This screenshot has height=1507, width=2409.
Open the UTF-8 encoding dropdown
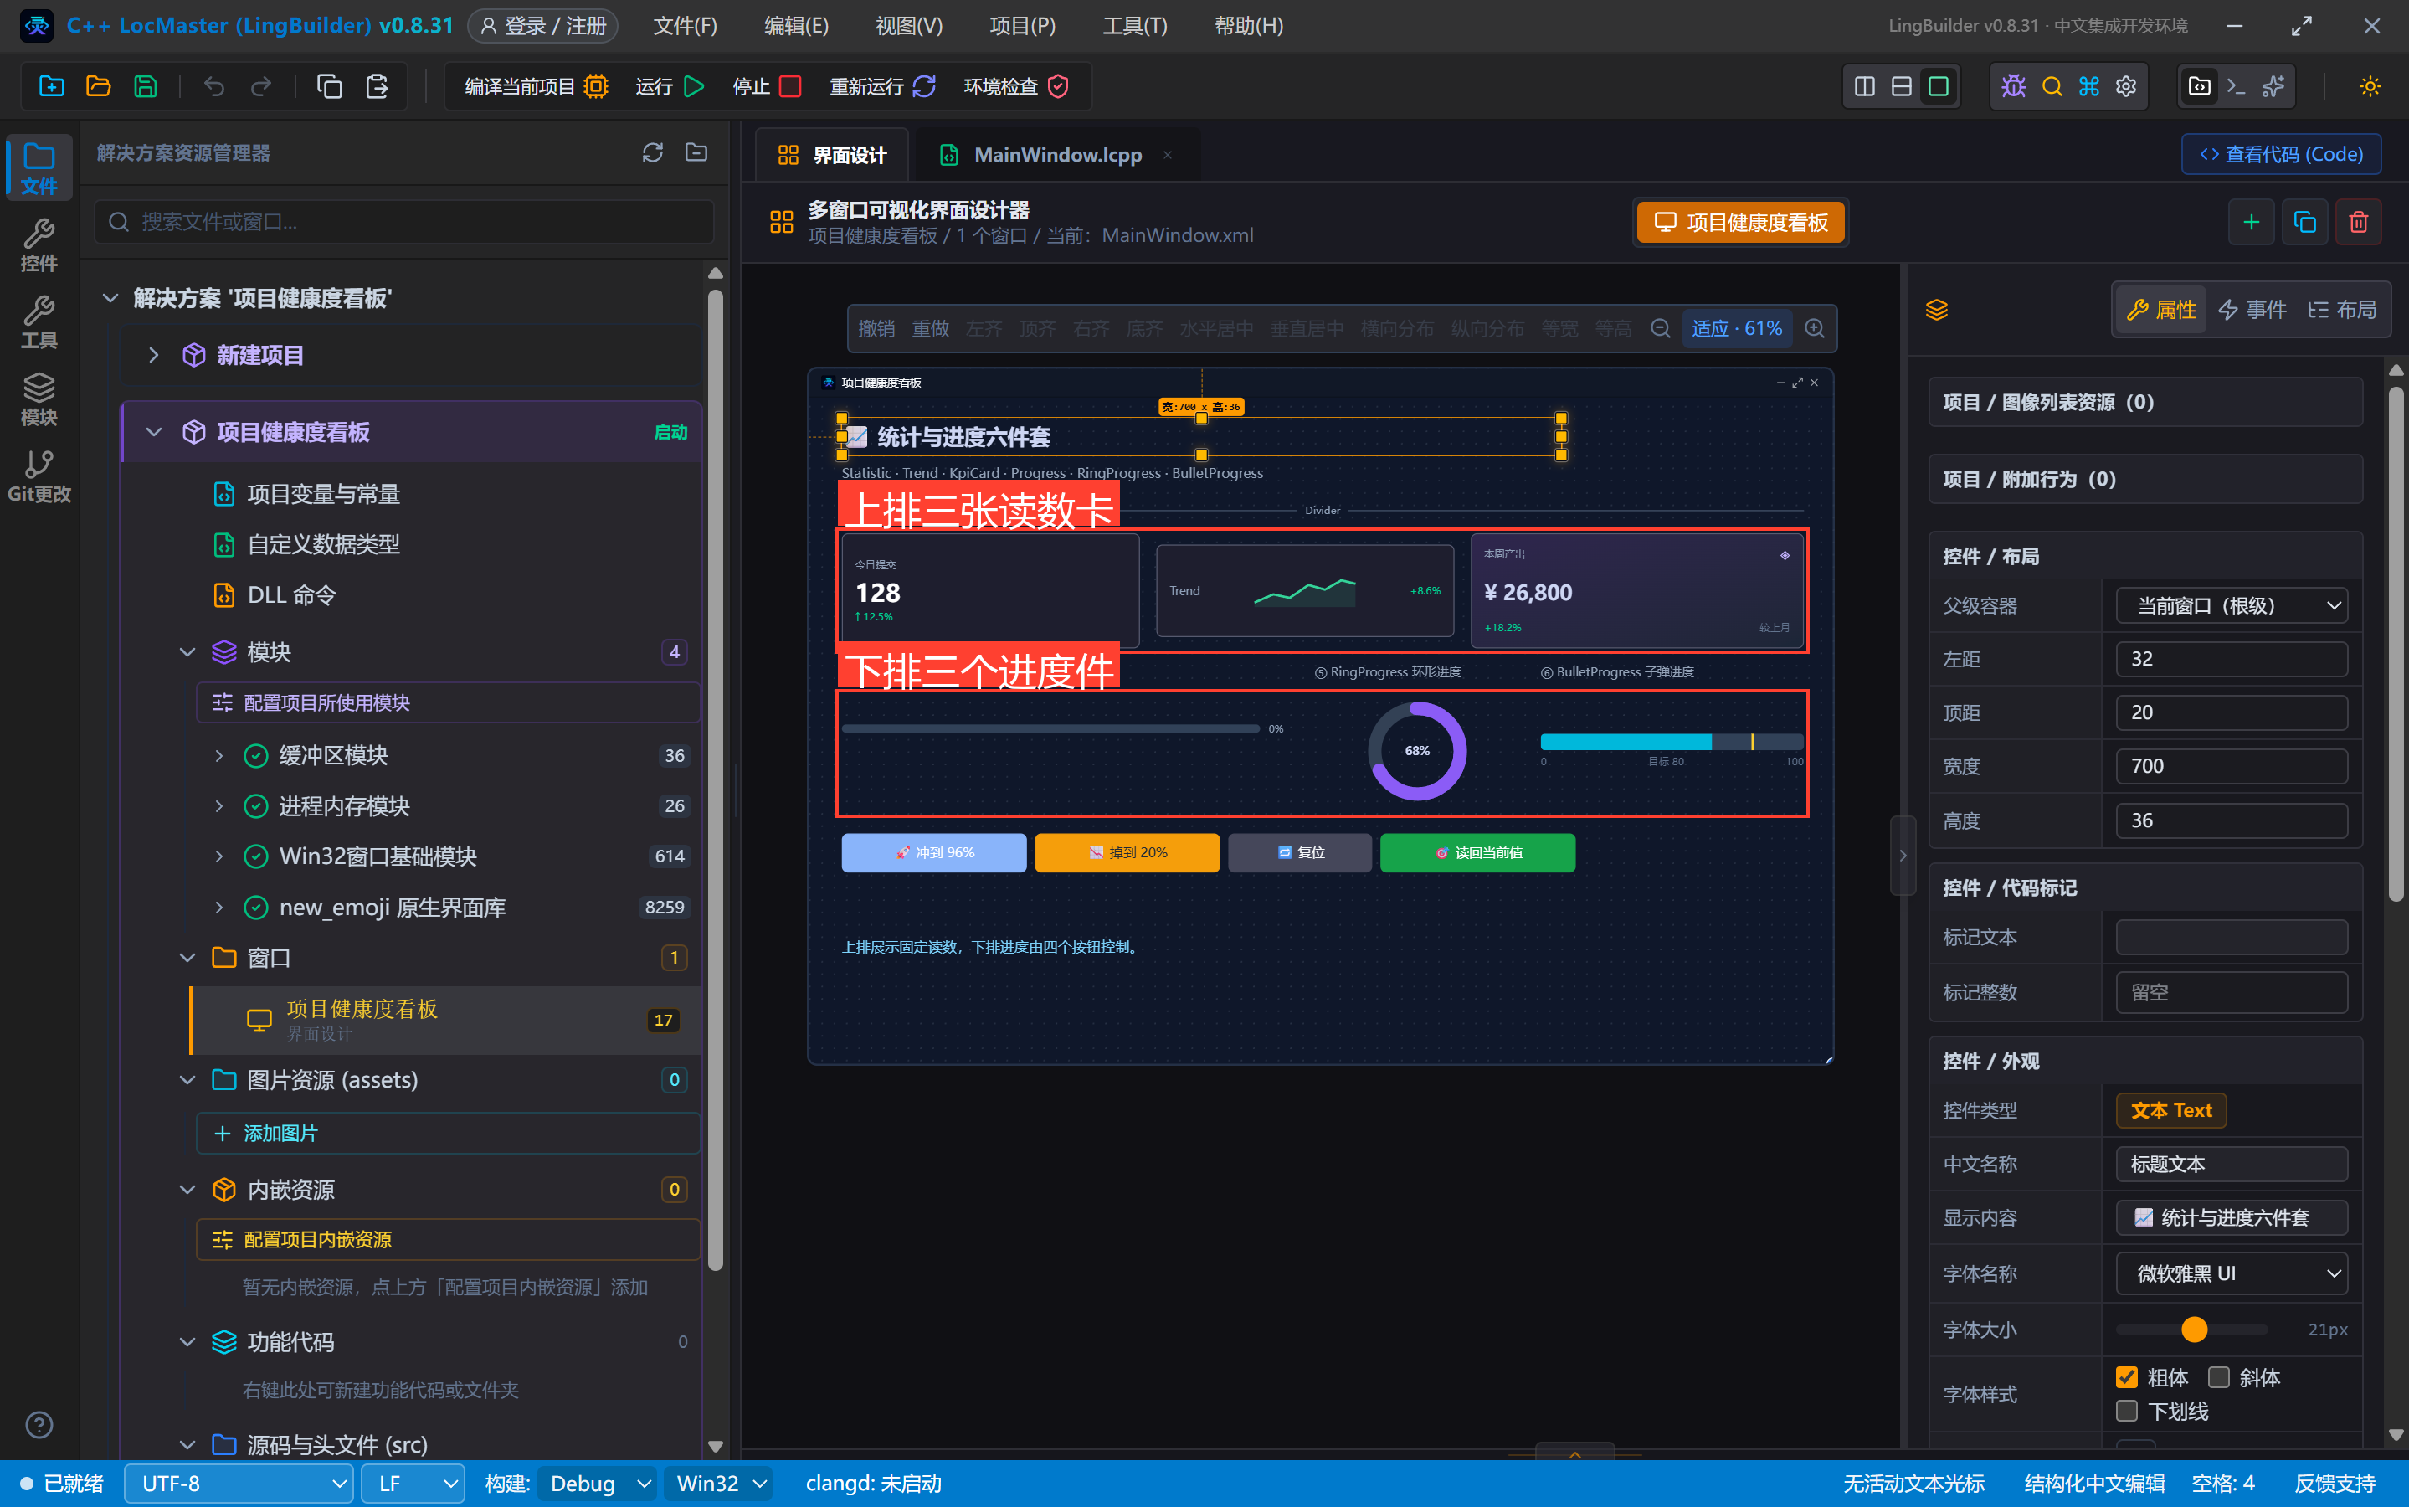tap(239, 1483)
